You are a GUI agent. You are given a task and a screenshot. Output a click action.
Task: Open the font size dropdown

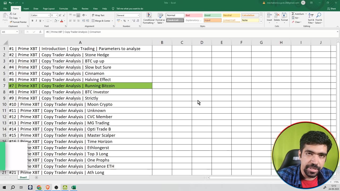pyautogui.click(x=56, y=15)
